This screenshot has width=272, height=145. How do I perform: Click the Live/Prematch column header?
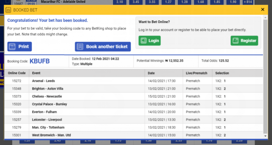[x=197, y=73]
